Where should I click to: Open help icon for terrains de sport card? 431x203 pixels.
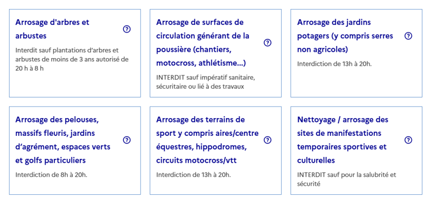click(267, 140)
